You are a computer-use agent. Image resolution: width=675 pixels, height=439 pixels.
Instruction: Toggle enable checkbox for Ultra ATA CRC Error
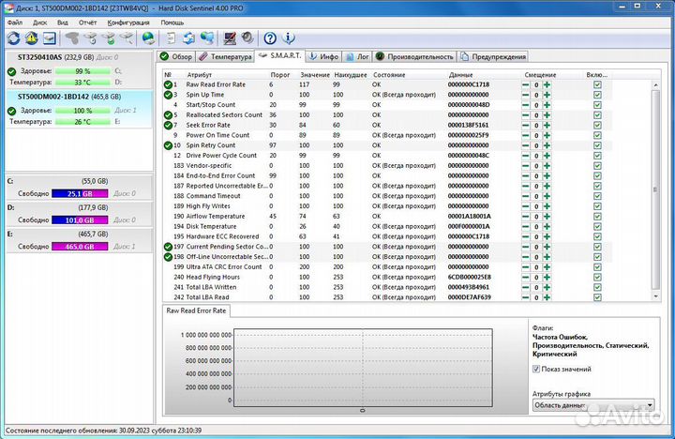click(597, 267)
